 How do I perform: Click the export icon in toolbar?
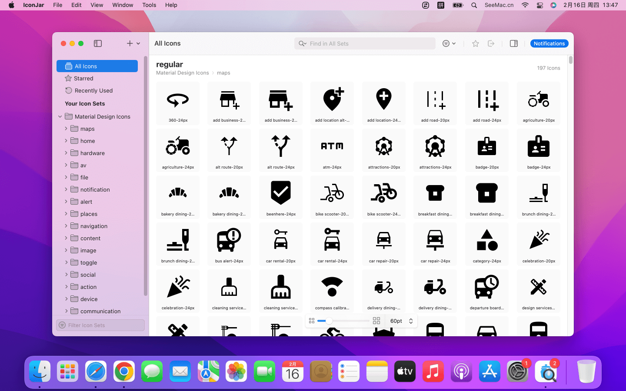coord(491,43)
